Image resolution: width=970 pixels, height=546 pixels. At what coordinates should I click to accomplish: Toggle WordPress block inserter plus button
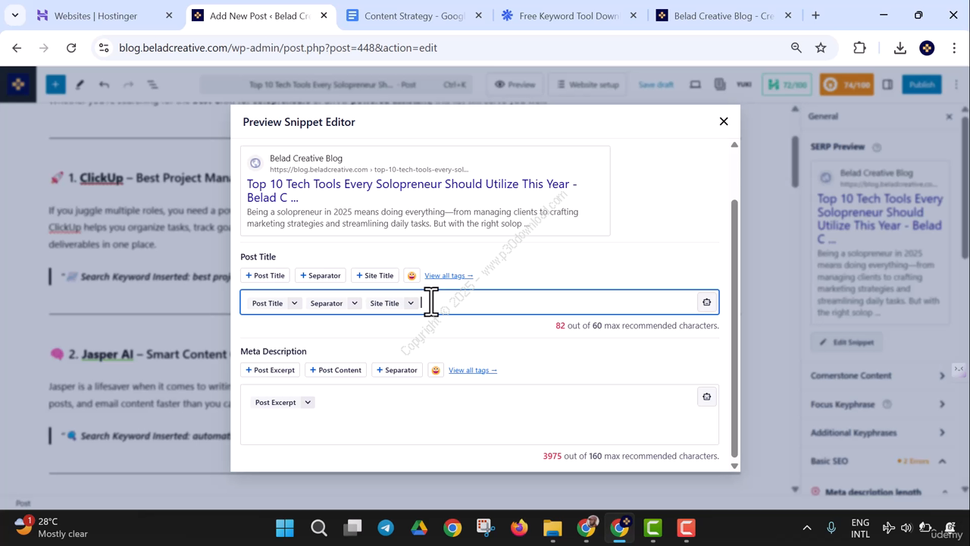(x=55, y=84)
